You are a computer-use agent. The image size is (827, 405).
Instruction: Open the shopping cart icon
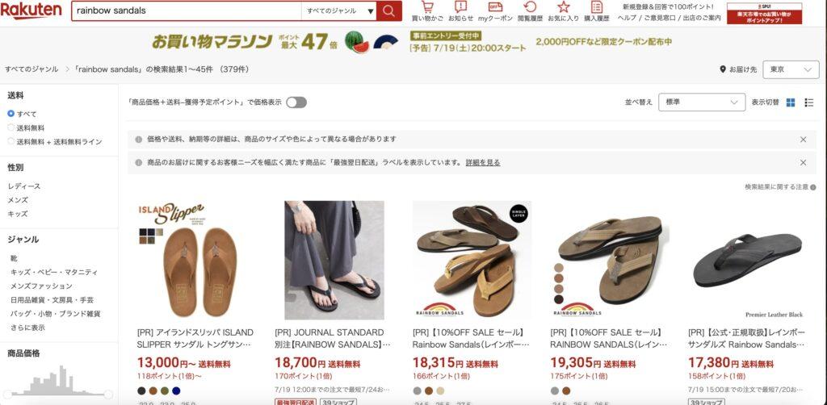coord(427,7)
